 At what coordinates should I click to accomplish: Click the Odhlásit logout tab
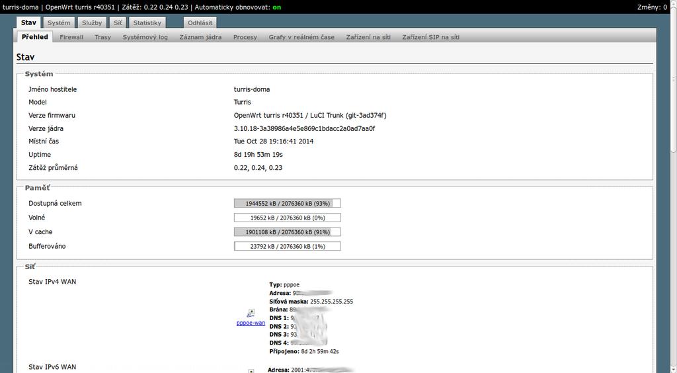(x=200, y=23)
